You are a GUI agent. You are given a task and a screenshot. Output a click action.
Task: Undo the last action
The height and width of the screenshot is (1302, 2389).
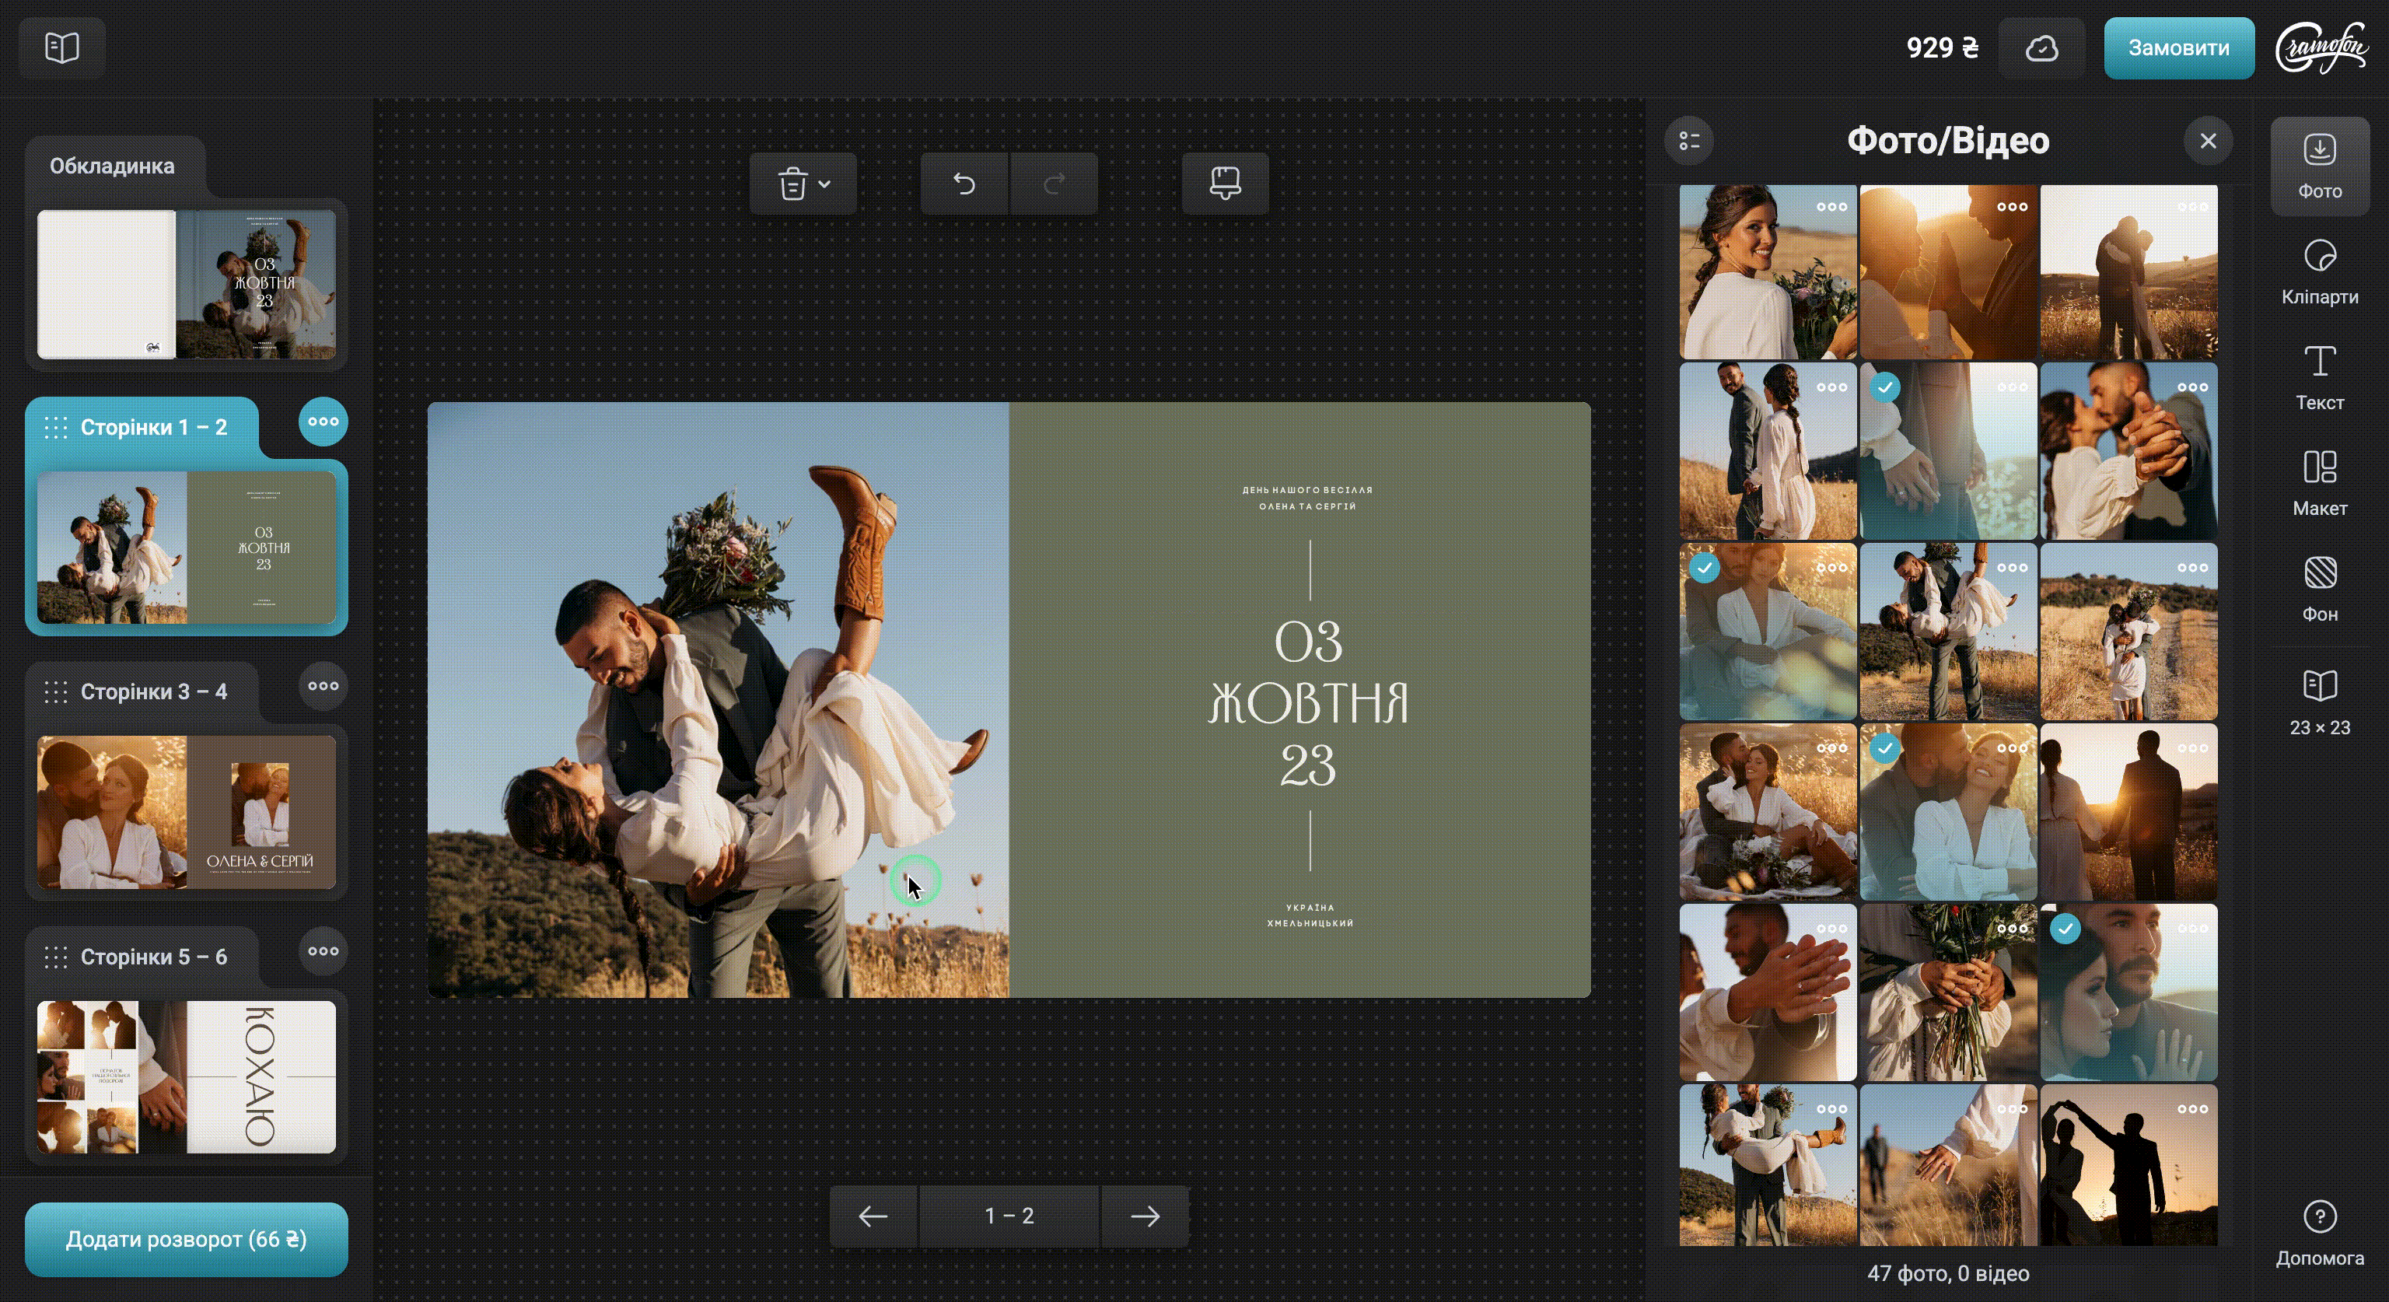pos(964,184)
